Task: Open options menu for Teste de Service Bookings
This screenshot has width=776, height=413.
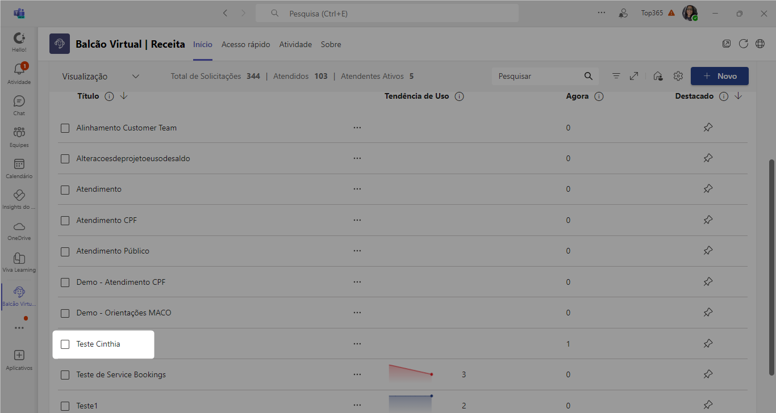Action: 357,374
